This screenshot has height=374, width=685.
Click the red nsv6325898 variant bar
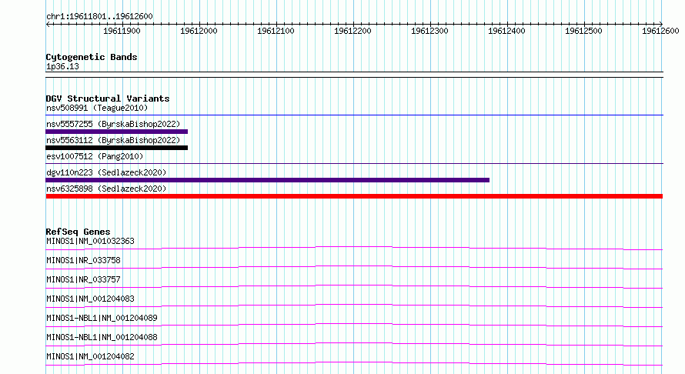[354, 196]
